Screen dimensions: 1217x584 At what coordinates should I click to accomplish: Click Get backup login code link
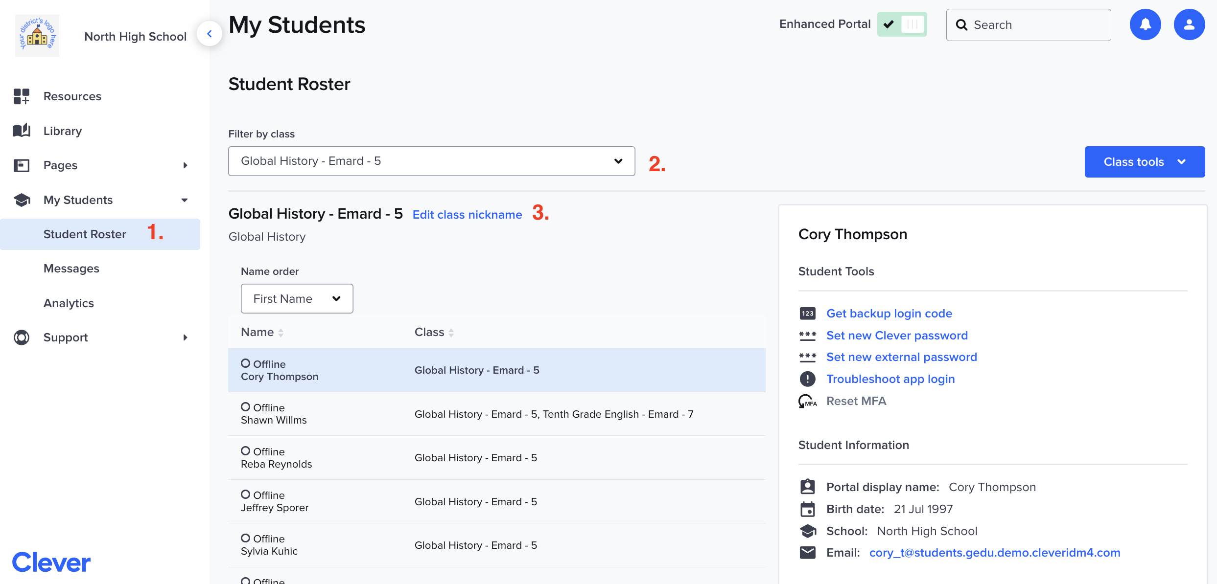pos(889,314)
